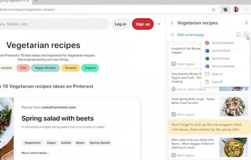
Task: Click the Log in button
Action: click(x=120, y=24)
